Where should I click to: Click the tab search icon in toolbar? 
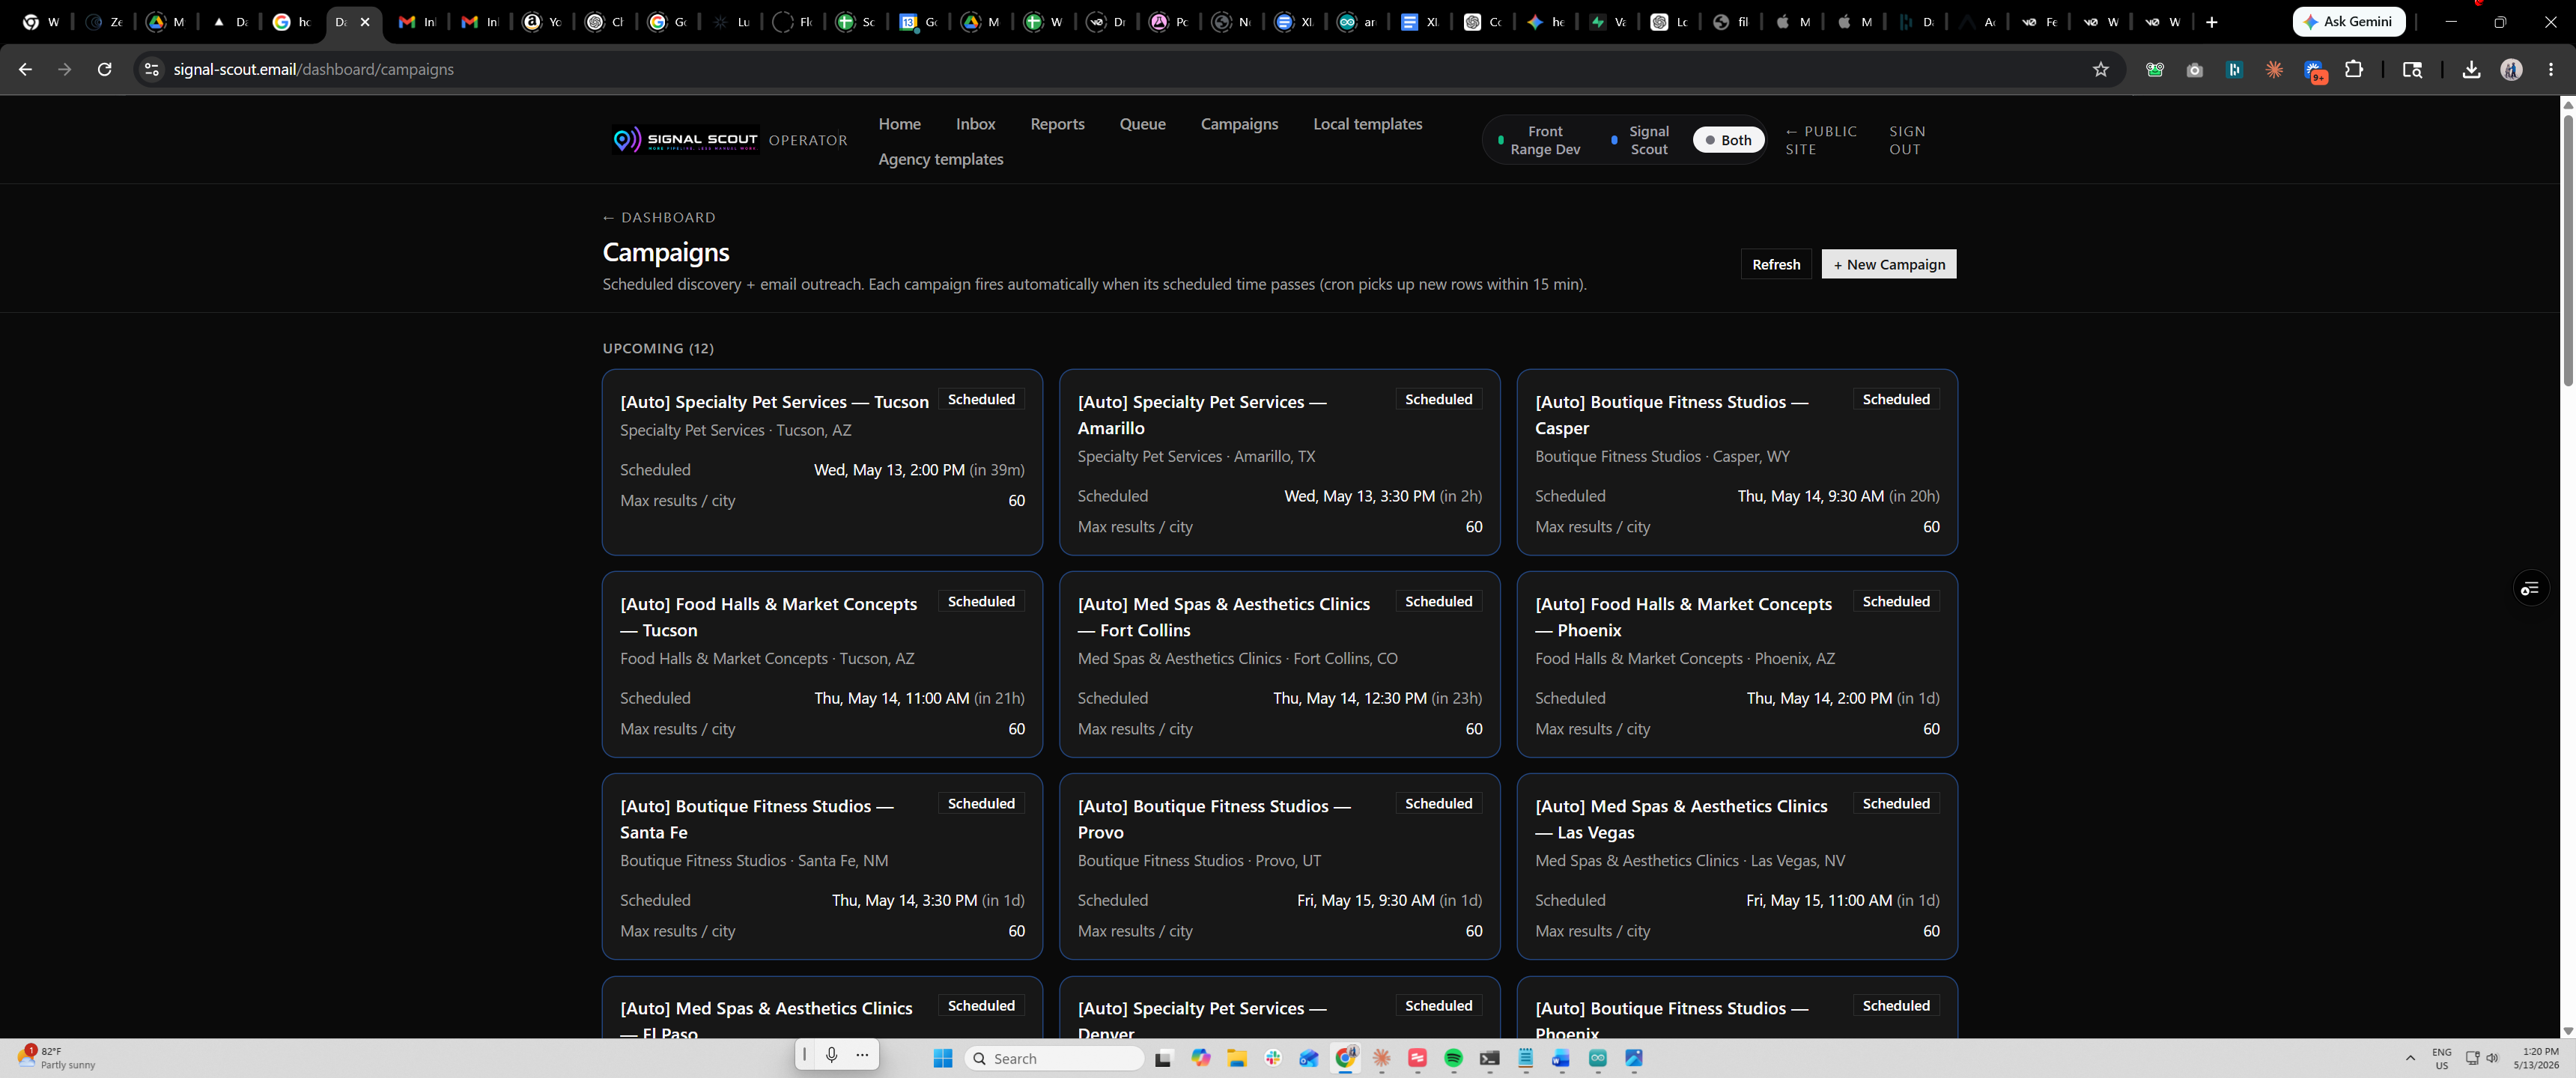tap(2412, 69)
